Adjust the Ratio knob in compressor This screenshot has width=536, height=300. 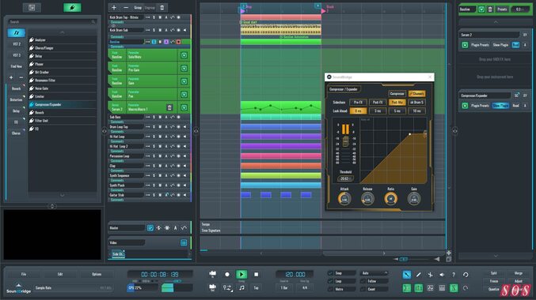pos(391,199)
